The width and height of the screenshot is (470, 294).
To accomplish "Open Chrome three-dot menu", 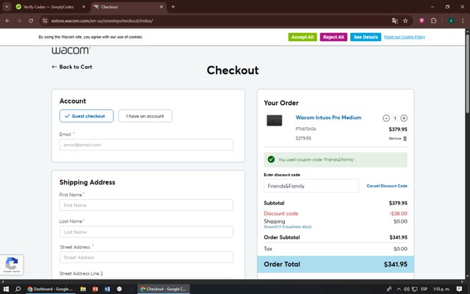I will pos(463,21).
